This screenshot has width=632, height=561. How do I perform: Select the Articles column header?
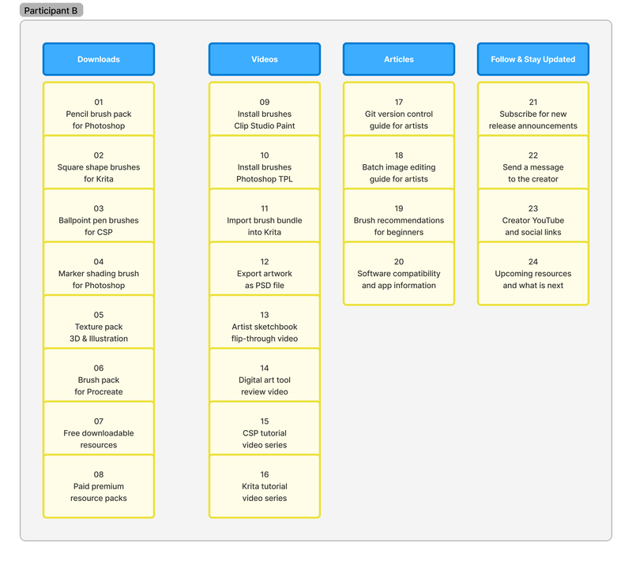(x=398, y=59)
